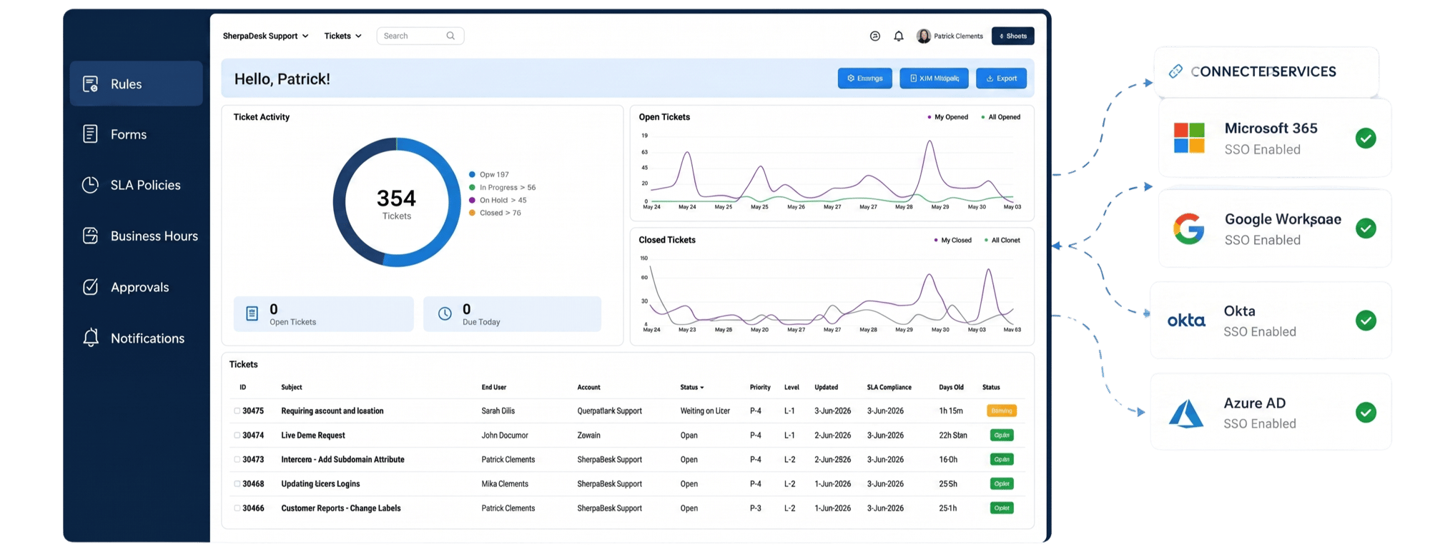Check the box for ticket 30468

click(x=237, y=484)
